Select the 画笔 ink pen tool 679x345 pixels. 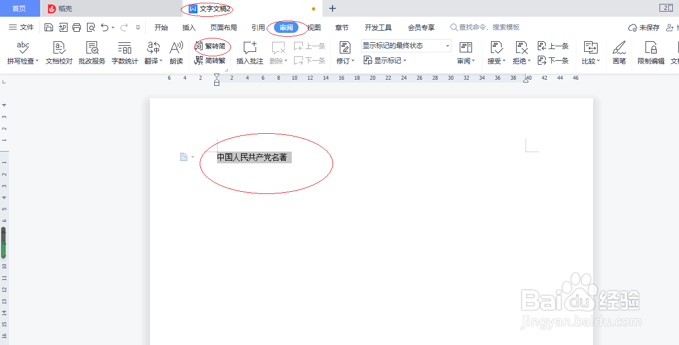[619, 53]
